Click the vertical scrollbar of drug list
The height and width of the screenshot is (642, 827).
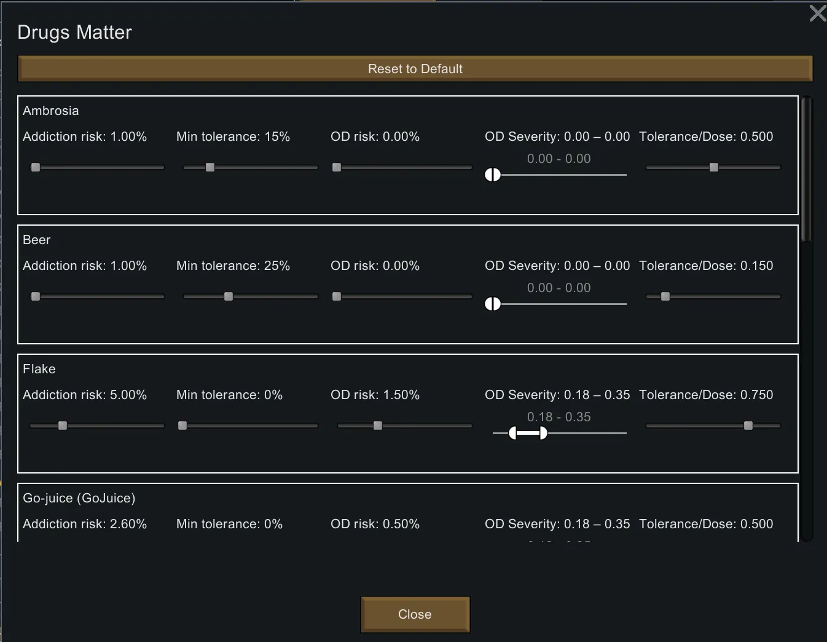coord(807,169)
